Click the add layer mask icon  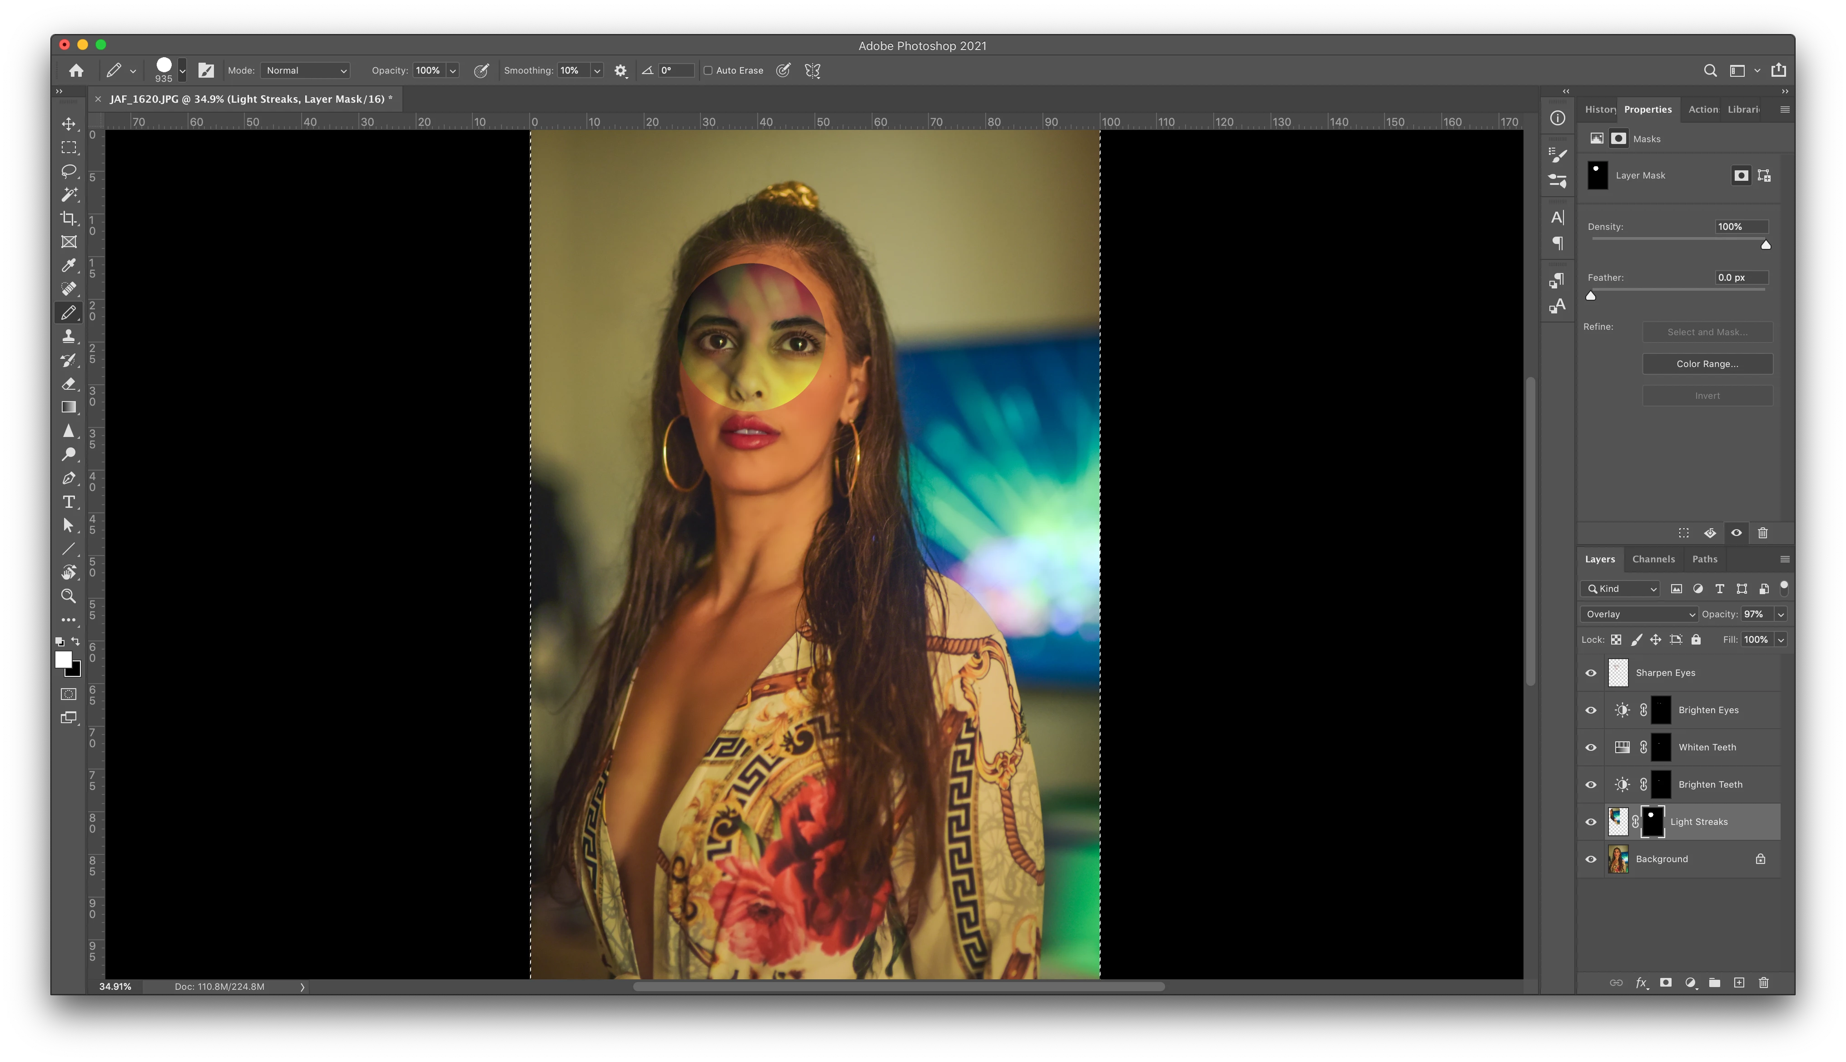pyautogui.click(x=1665, y=983)
